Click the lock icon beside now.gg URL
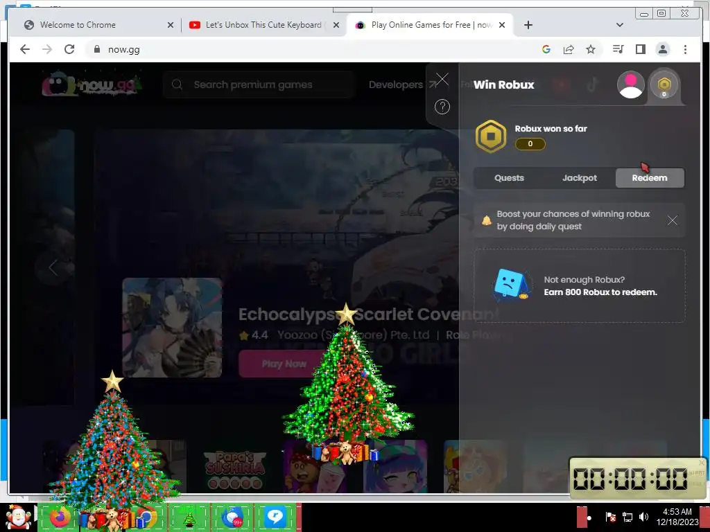 coord(96,49)
